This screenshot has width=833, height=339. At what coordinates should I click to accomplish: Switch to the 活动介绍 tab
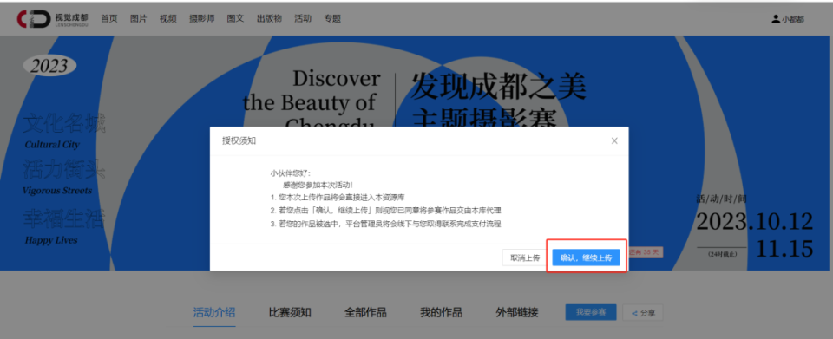point(214,312)
